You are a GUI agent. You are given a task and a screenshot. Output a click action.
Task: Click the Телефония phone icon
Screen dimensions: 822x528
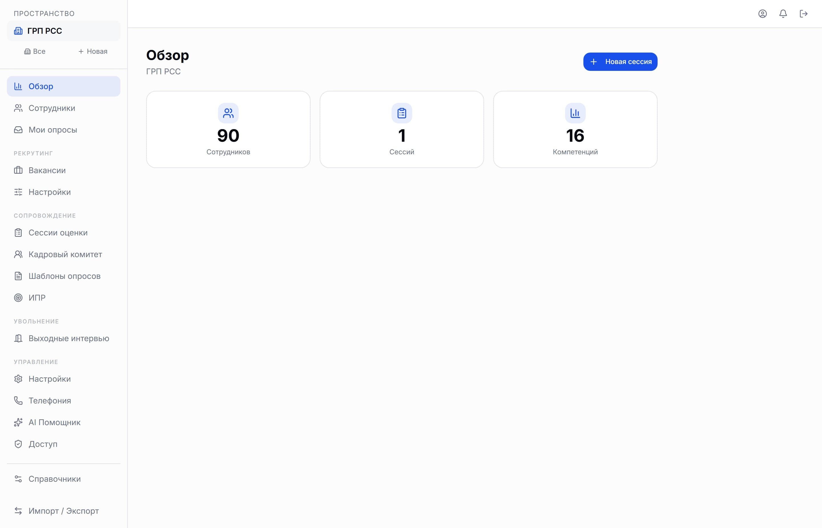click(18, 401)
